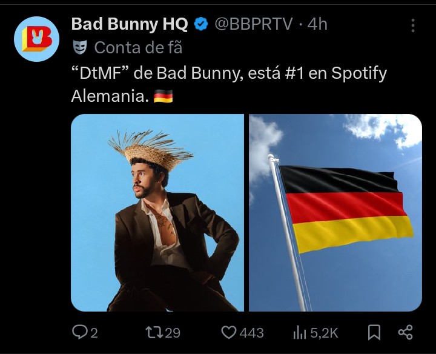Open the reply comment icon
The height and width of the screenshot is (354, 436).
coord(80,332)
